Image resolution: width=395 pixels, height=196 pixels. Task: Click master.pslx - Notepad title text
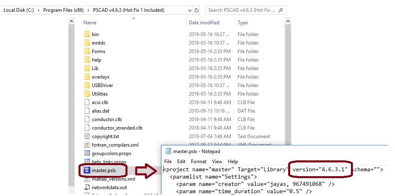pos(197,151)
